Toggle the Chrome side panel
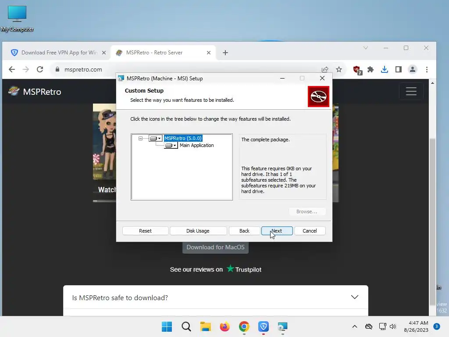Screen dimensions: 449x337 (x=398, y=69)
